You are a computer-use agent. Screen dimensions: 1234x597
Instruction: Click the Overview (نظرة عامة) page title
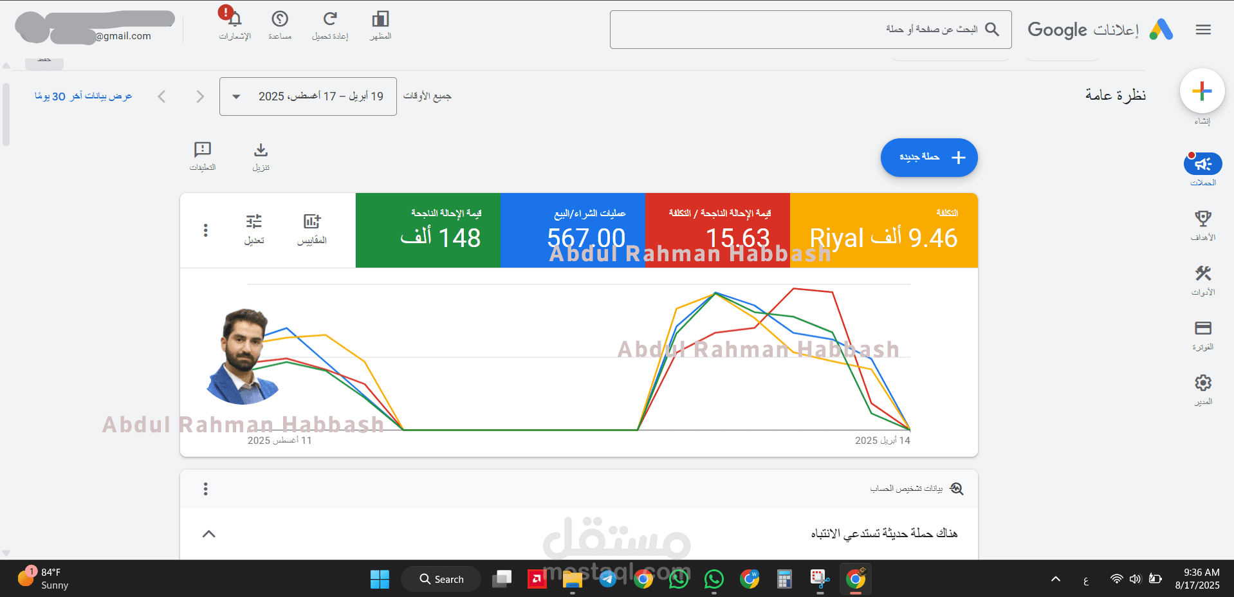pos(1116,95)
